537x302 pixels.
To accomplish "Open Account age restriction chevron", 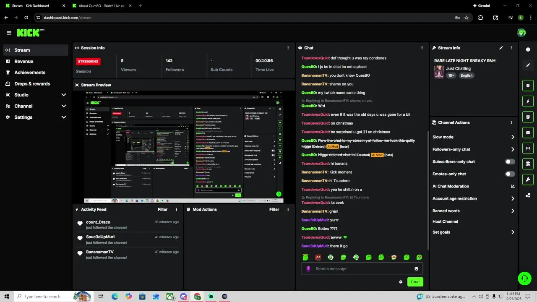I will pyautogui.click(x=513, y=199).
